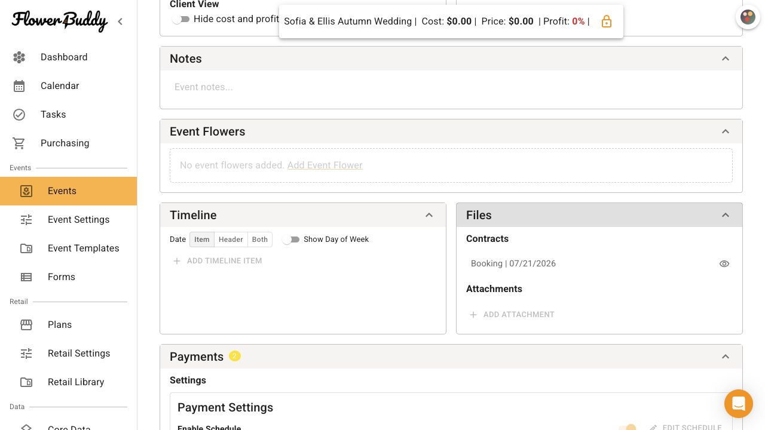
Task: Click the Retail Library folder icon
Action: [26, 382]
